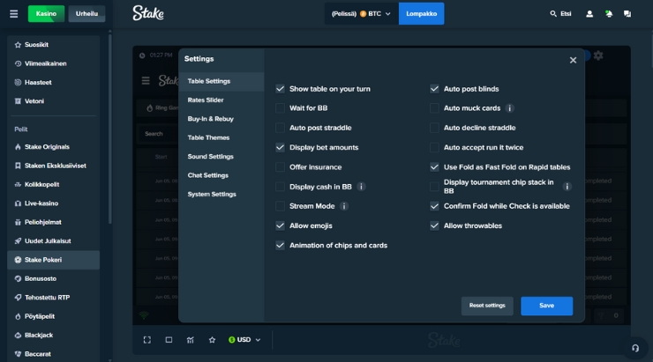Open Viimeaikainen recent games
This screenshot has height=362, width=653.
pyautogui.click(x=53, y=63)
